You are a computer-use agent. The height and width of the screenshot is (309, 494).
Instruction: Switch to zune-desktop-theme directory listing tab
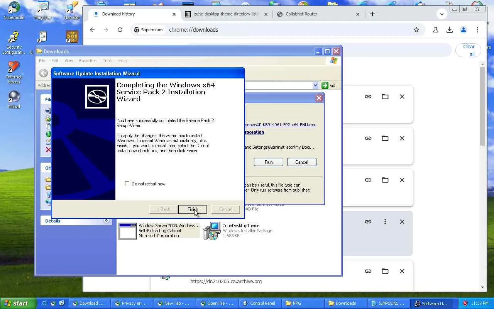coord(226,14)
